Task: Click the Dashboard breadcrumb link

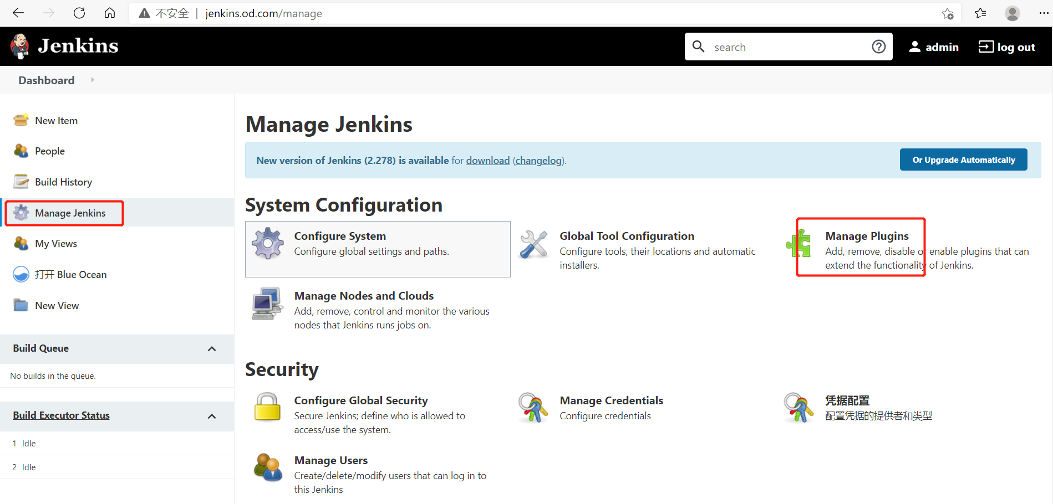Action: point(47,80)
